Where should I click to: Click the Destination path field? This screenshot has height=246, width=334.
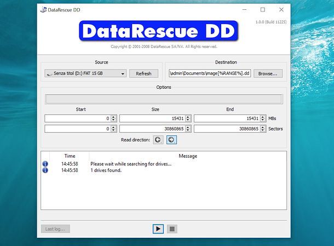tap(210, 73)
